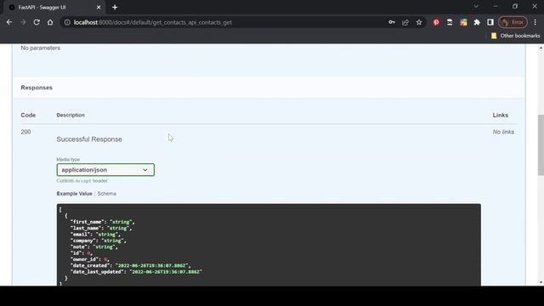Click the Responses section heading
This screenshot has width=544, height=306.
[37, 88]
